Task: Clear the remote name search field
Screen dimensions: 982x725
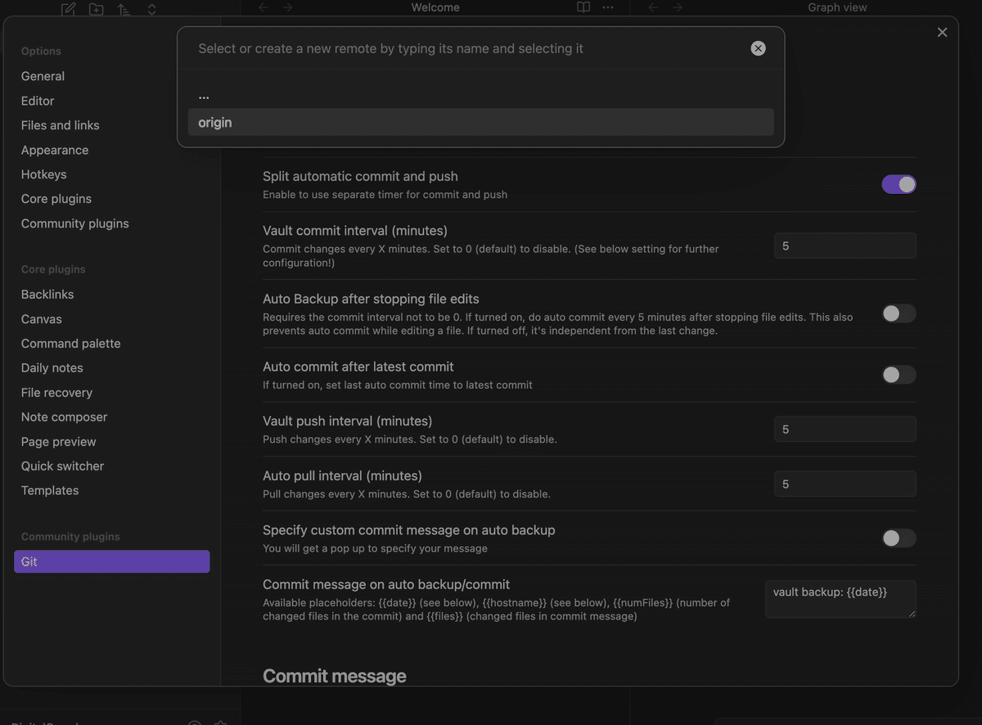Action: click(759, 48)
